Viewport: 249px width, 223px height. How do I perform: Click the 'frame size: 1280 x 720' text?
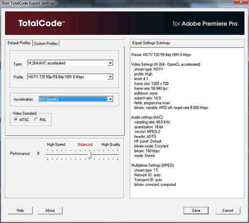point(151,83)
